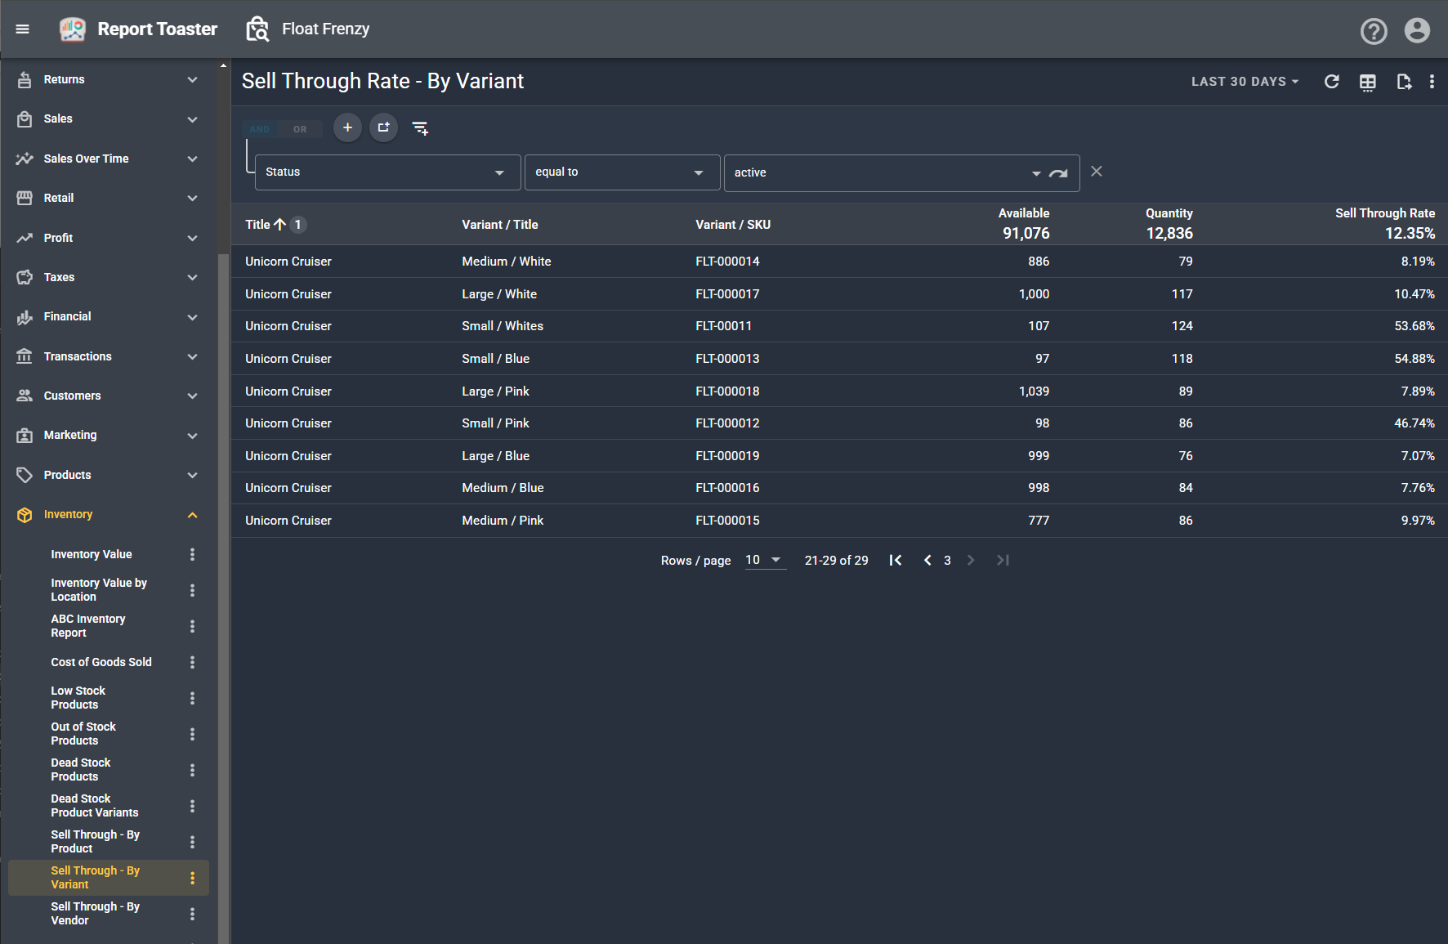Screen dimensions: 1448x944
Task: Go to the first page of results
Action: point(896,560)
